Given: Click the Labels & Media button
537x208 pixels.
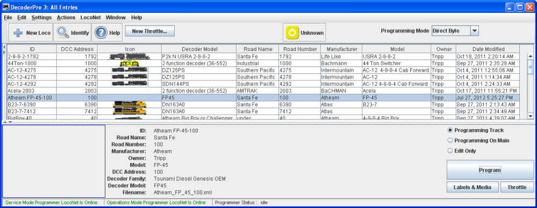Looking at the screenshot, I should click(472, 187).
